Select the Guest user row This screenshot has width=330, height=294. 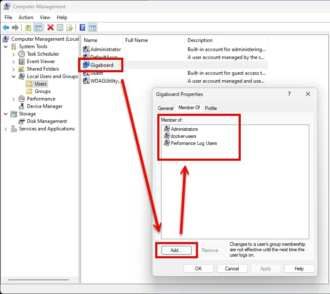click(x=175, y=73)
